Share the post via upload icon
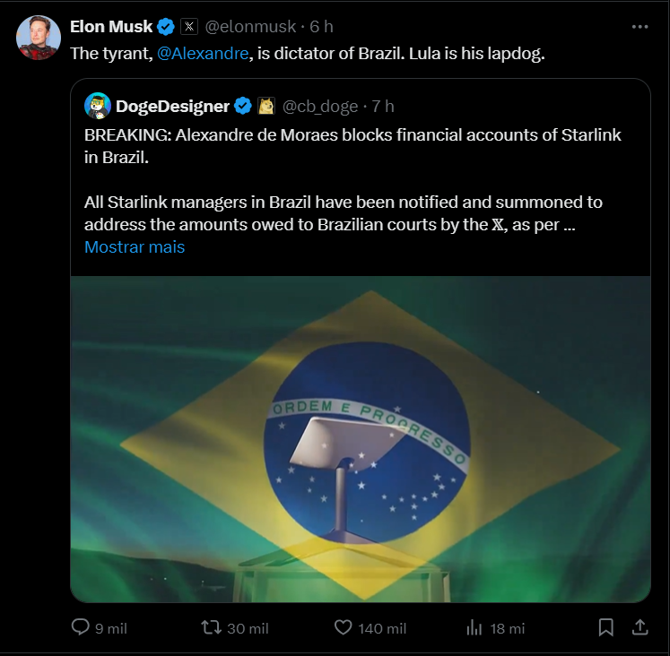Viewport: 670px width, 656px height. (640, 627)
